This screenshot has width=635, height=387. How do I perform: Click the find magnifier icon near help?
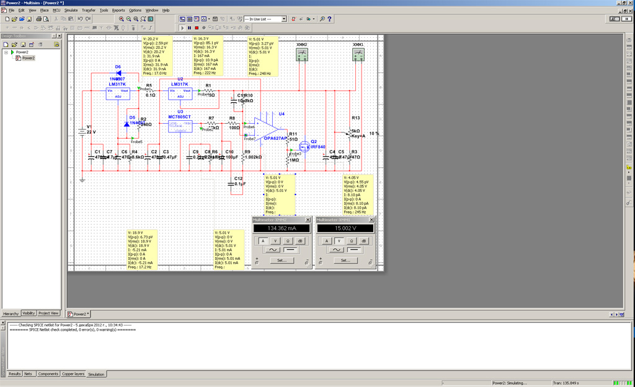(322, 19)
